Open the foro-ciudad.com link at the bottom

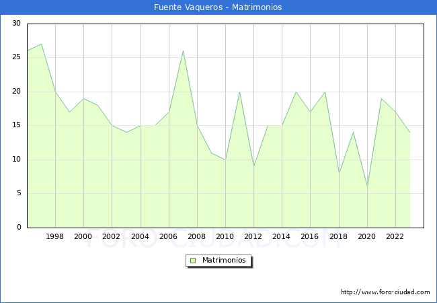click(x=385, y=292)
